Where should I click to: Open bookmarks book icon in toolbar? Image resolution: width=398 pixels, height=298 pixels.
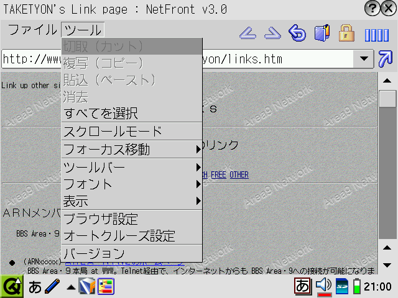(x=322, y=33)
